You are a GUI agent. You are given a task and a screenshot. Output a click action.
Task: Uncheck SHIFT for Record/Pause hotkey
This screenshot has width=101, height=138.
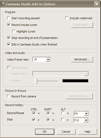click(x=48, y=113)
